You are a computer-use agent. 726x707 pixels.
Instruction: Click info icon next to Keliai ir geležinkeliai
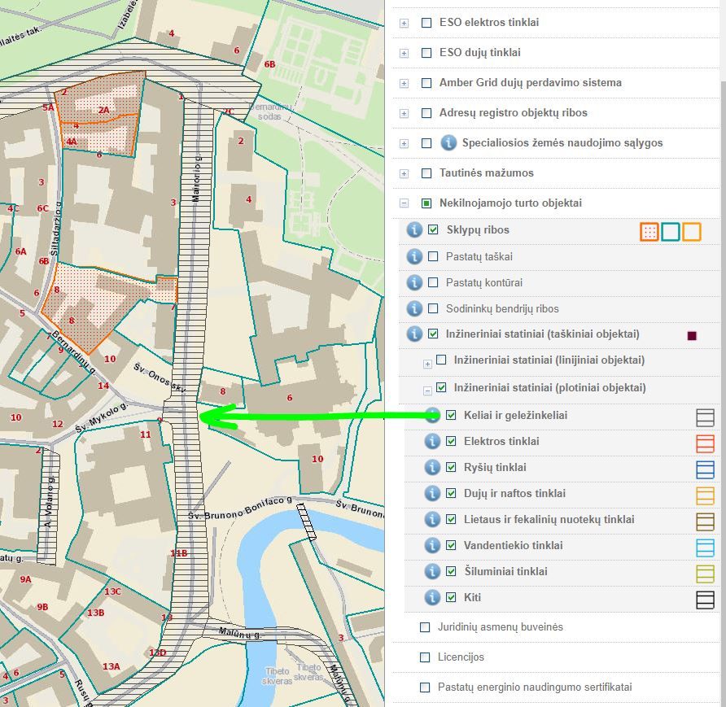point(432,416)
